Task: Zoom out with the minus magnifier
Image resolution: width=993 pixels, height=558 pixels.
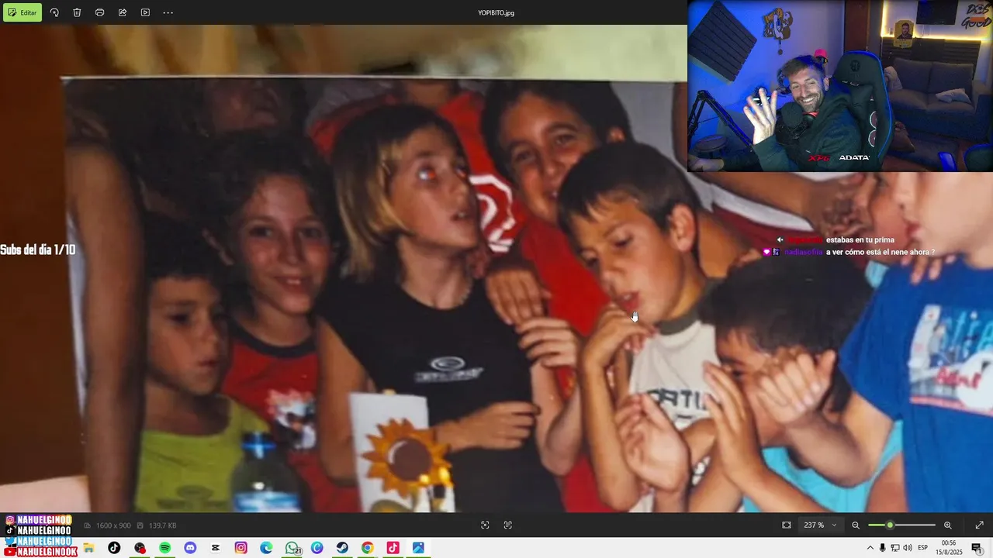Action: [856, 525]
